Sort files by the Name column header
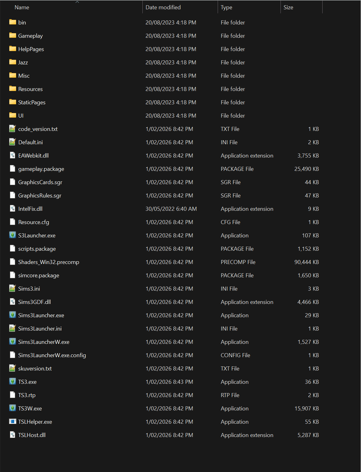 click(22, 7)
